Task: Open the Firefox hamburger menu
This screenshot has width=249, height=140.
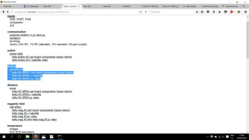Action: pos(245,12)
